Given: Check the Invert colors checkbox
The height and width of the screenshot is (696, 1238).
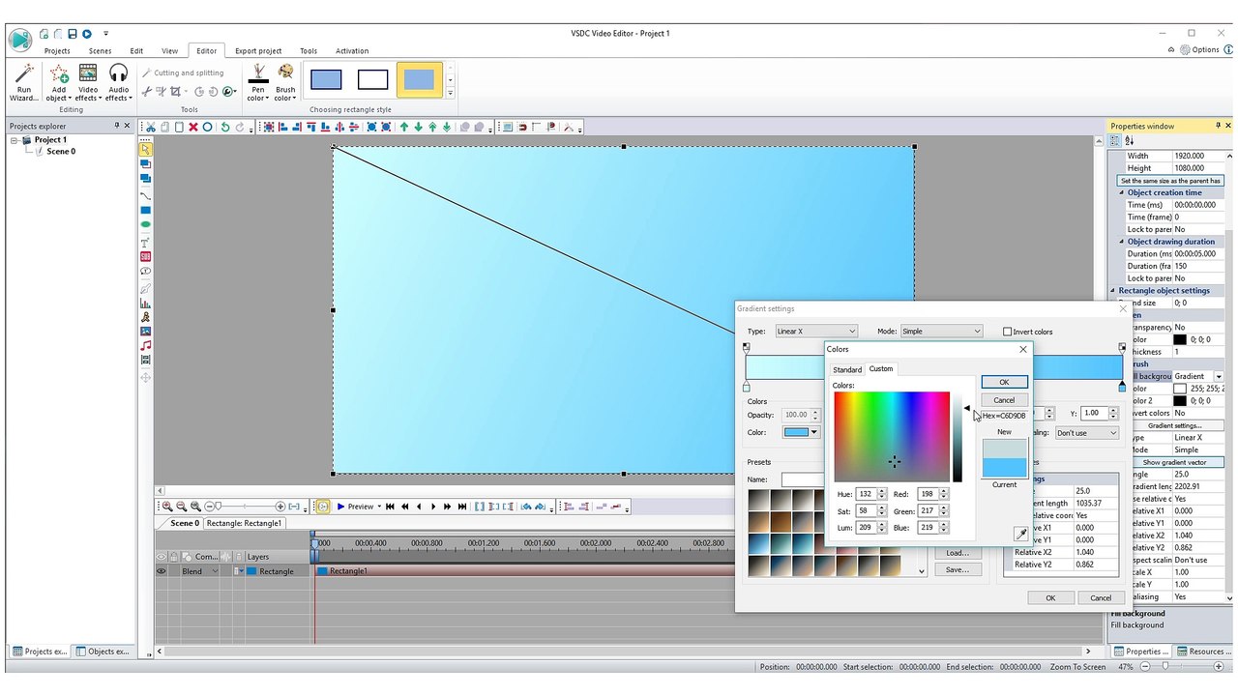Looking at the screenshot, I should [1007, 332].
